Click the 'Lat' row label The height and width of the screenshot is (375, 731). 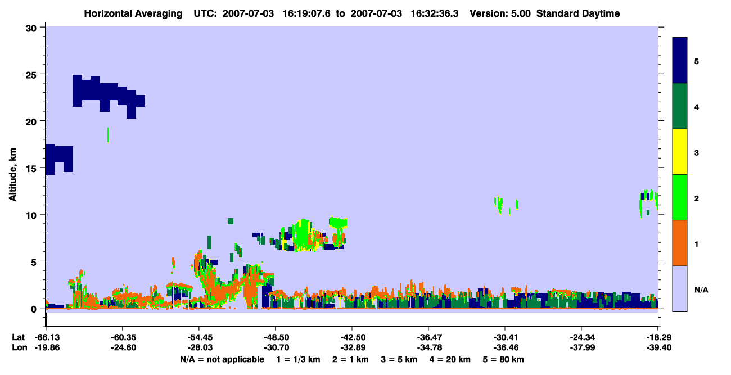coord(19,337)
